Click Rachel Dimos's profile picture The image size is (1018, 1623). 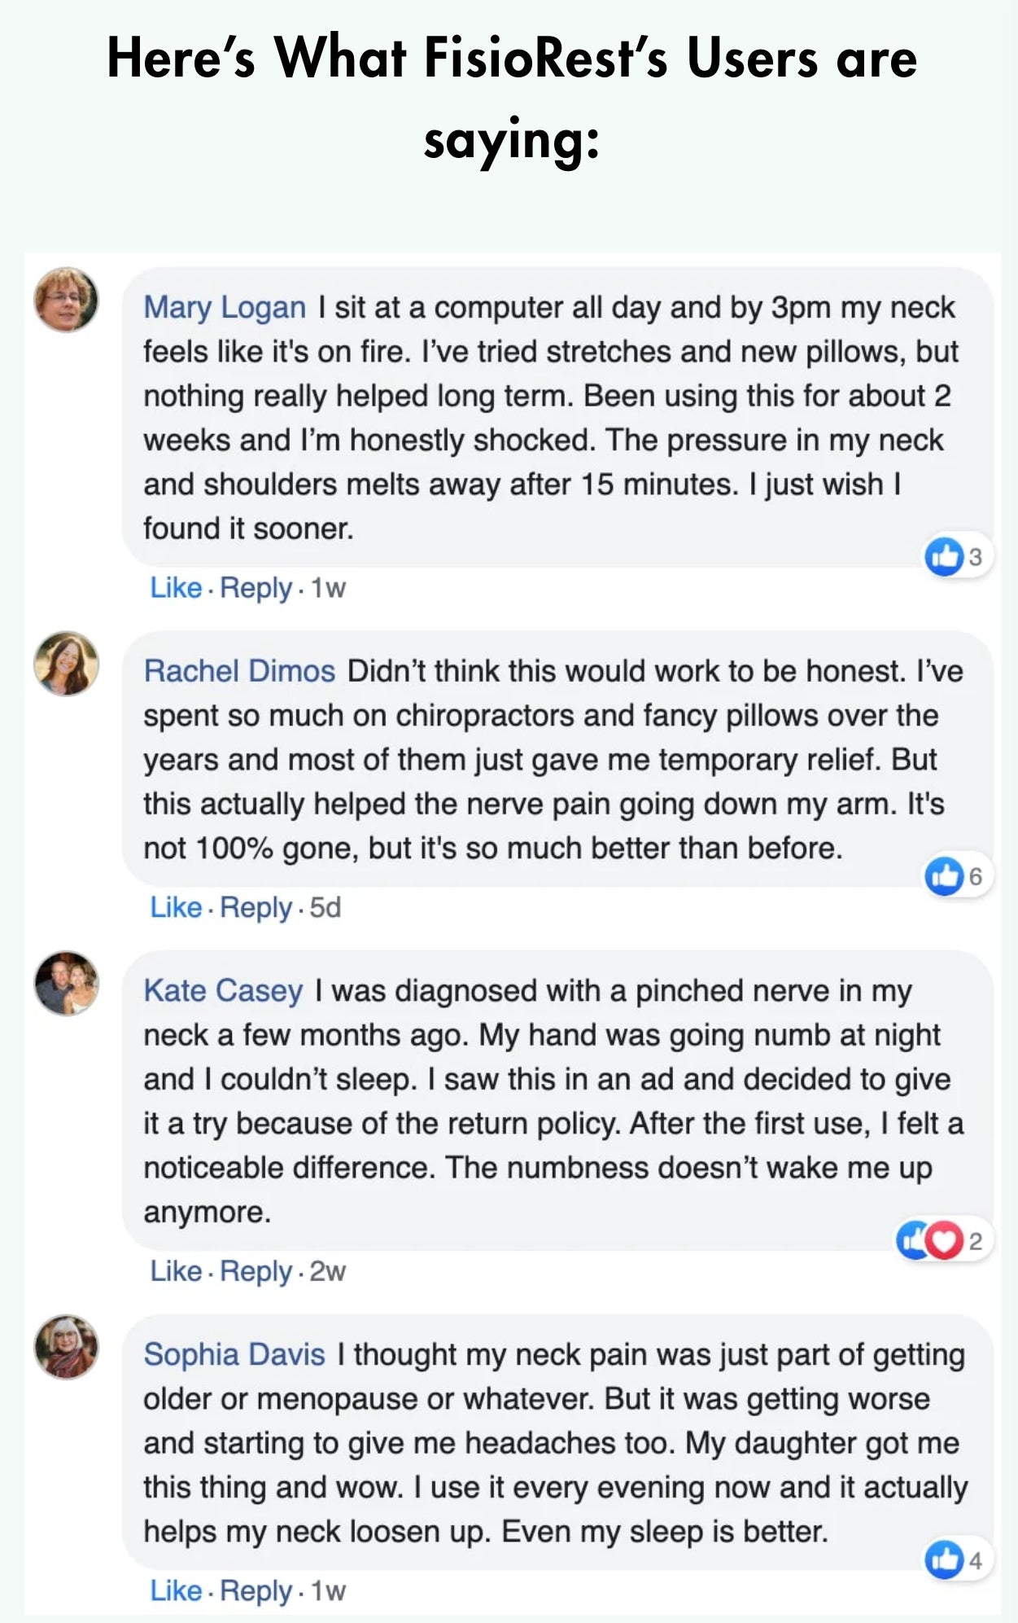pyautogui.click(x=66, y=663)
